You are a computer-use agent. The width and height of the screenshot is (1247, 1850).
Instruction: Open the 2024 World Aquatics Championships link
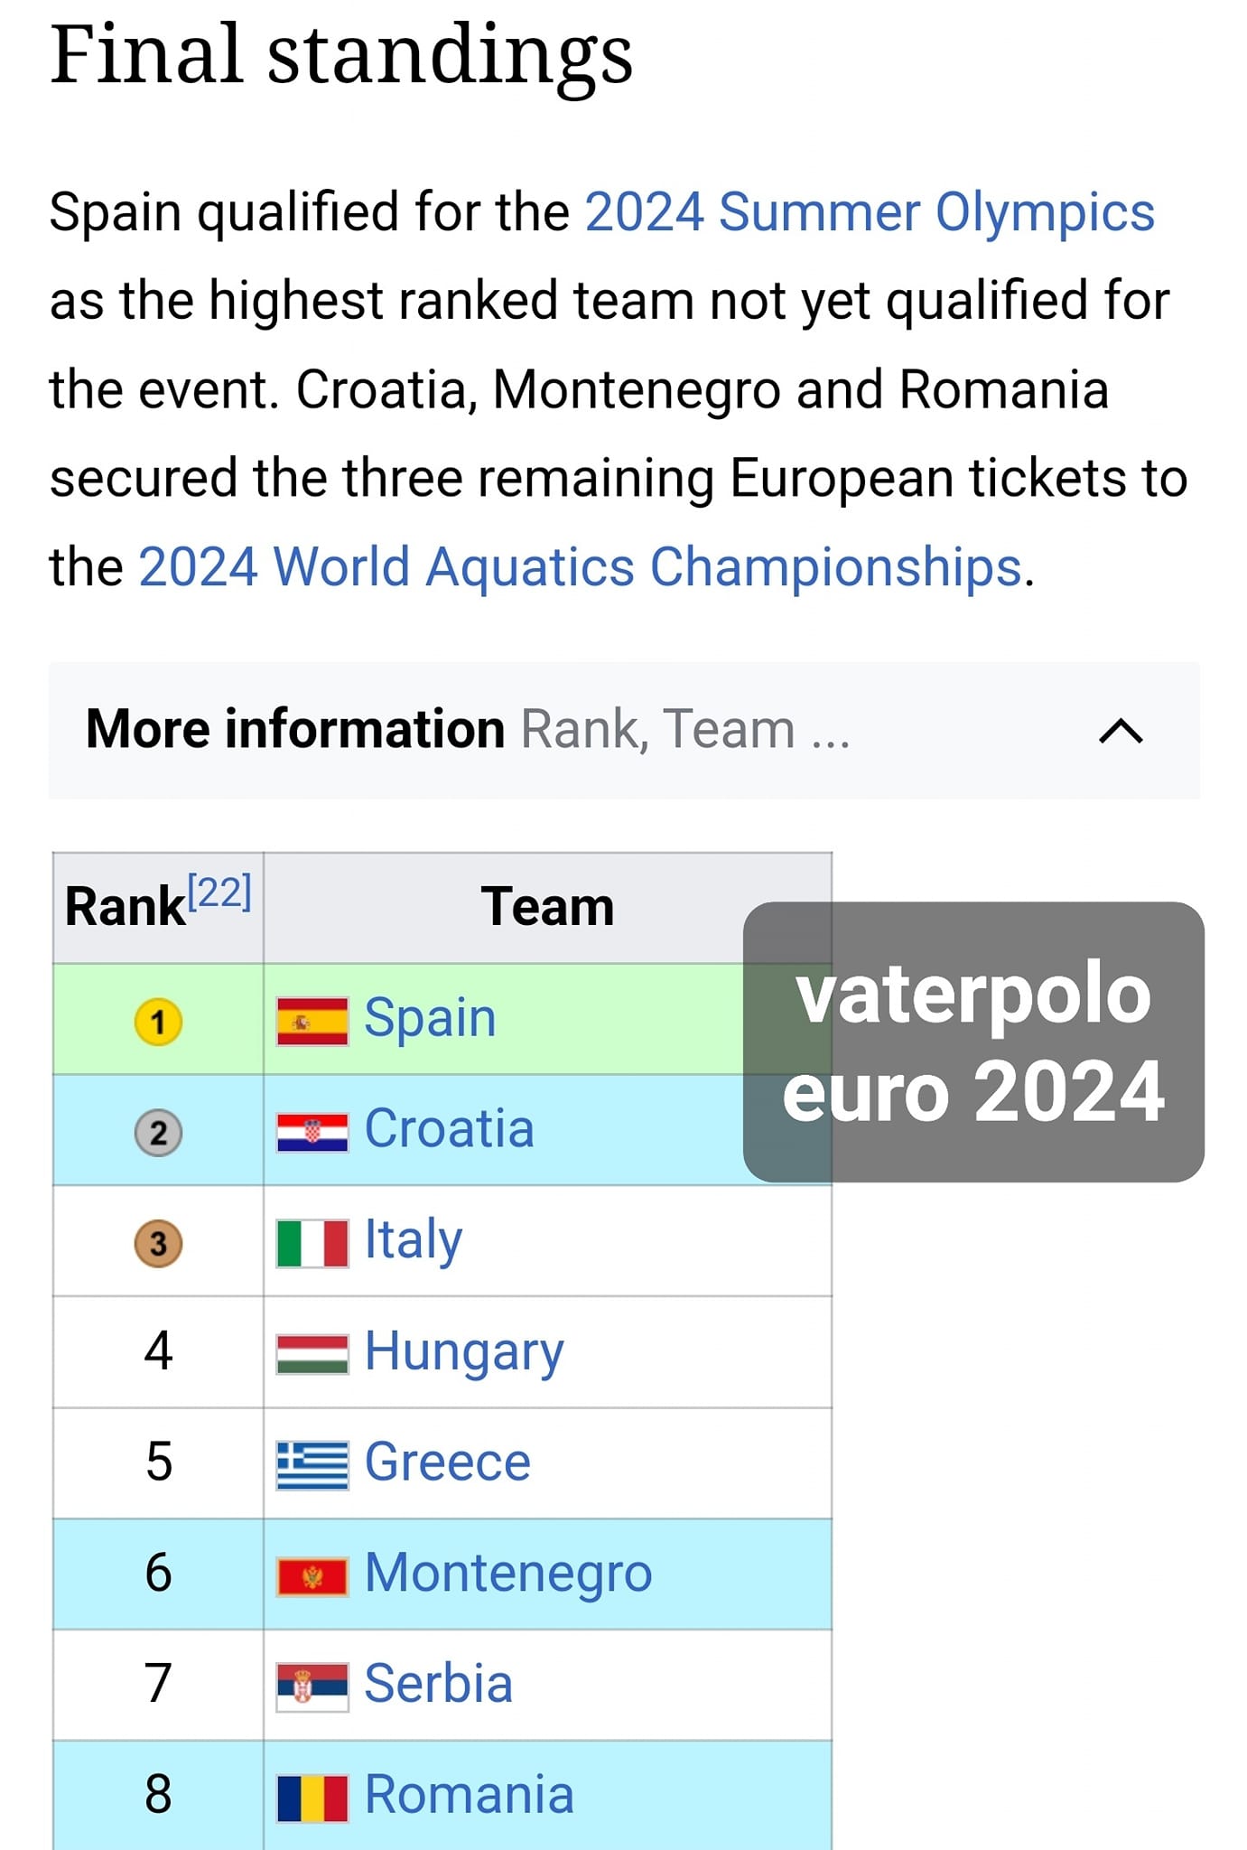(580, 567)
